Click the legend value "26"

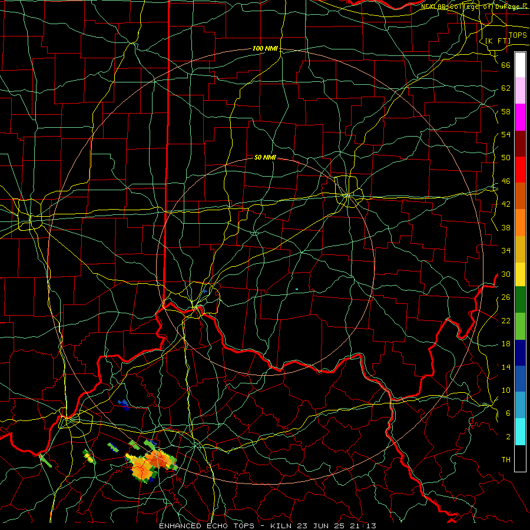[506, 297]
